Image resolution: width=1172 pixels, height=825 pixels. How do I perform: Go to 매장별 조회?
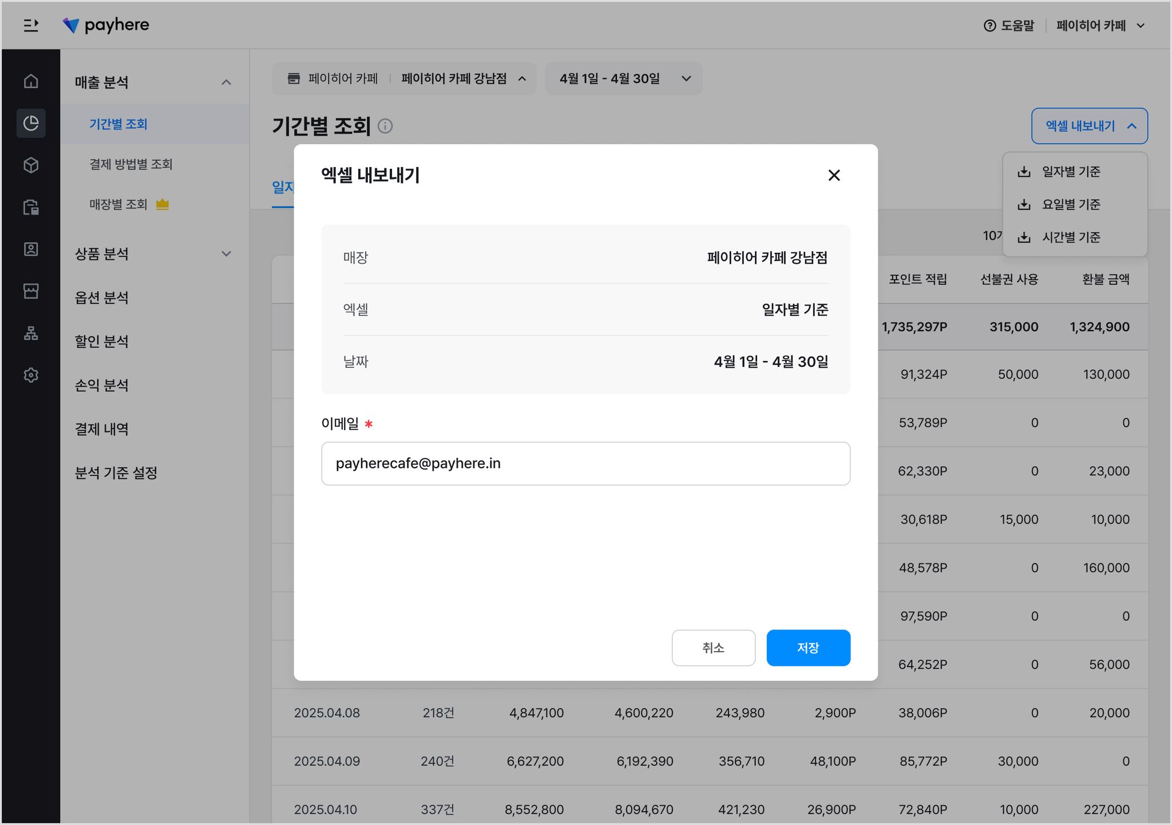[118, 204]
